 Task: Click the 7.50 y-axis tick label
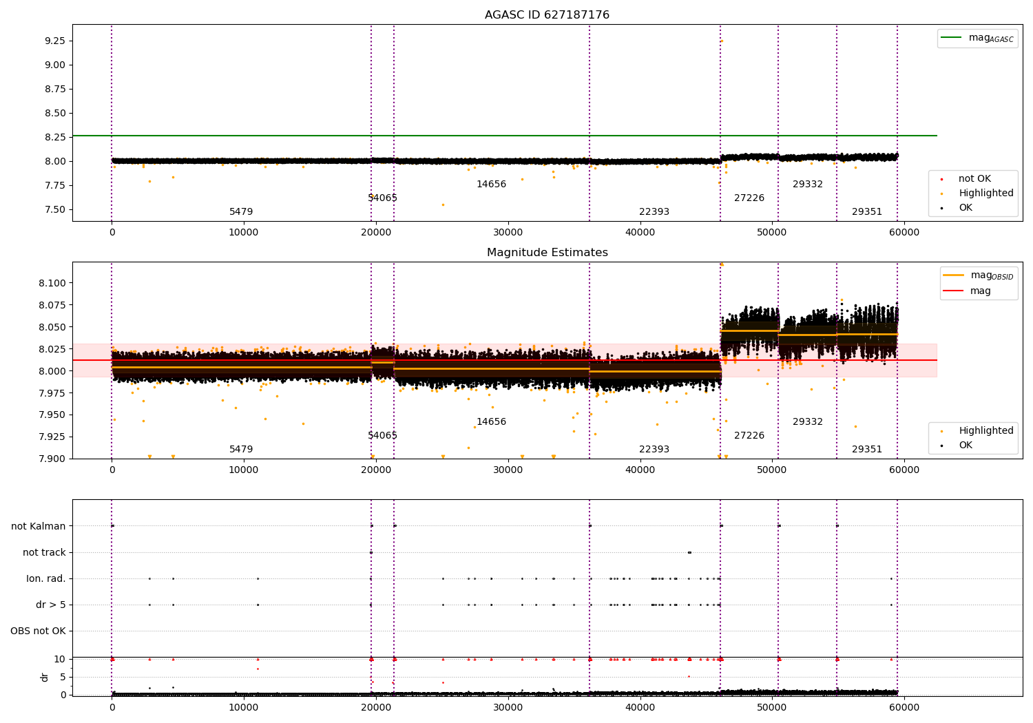(x=54, y=209)
